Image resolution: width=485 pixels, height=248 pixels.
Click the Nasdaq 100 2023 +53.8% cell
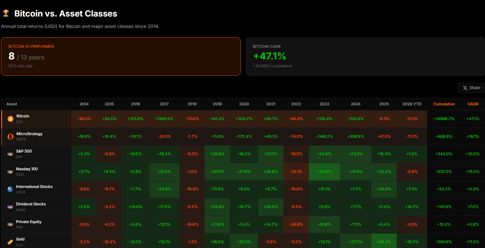(324, 172)
